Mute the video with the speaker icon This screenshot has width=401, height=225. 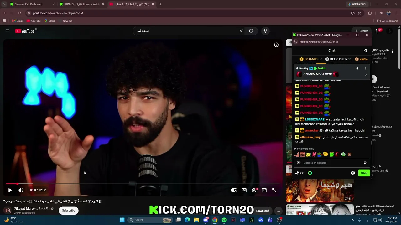(x=21, y=190)
